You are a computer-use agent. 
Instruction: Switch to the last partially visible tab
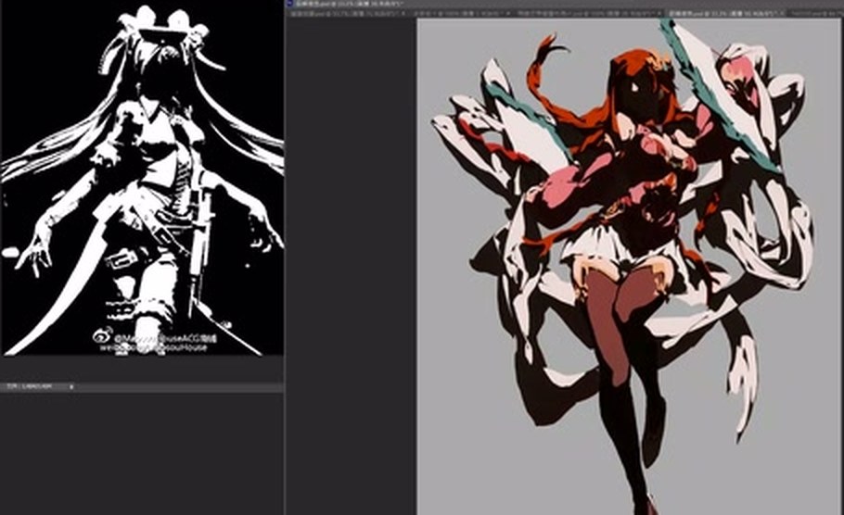(x=815, y=13)
